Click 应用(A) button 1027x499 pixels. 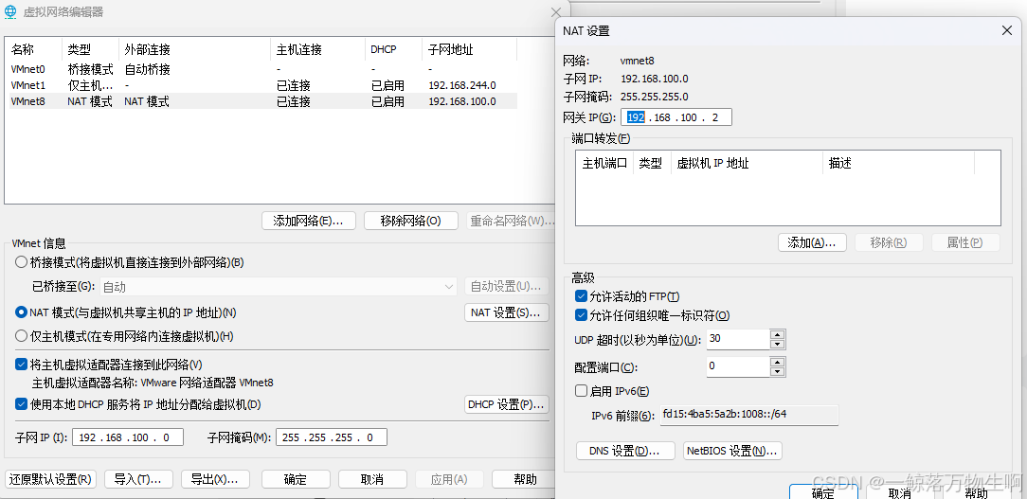(449, 479)
